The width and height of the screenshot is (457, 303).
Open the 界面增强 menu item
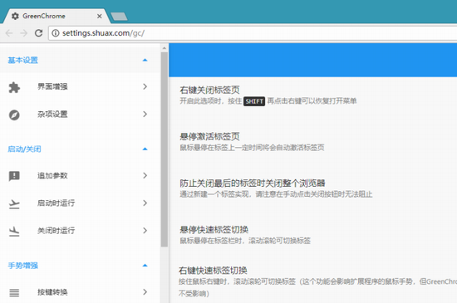[80, 86]
